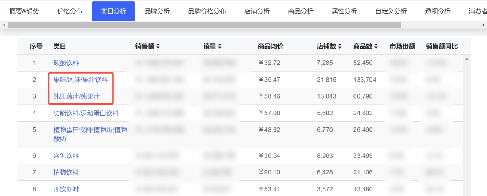Image resolution: width=487 pixels, height=196 pixels.
Task: Open the 果味/风味/果汁饮料 category link
Action: point(81,80)
